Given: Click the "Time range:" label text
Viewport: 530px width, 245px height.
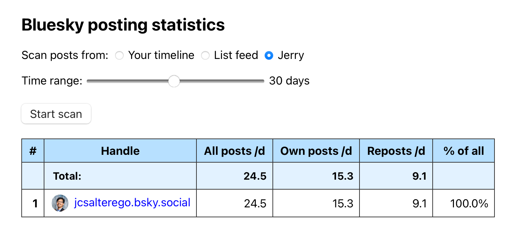Looking at the screenshot, I should tap(52, 81).
